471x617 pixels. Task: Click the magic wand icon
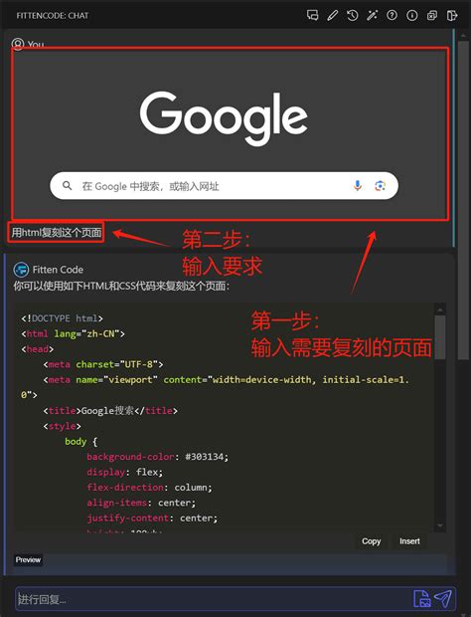(372, 15)
